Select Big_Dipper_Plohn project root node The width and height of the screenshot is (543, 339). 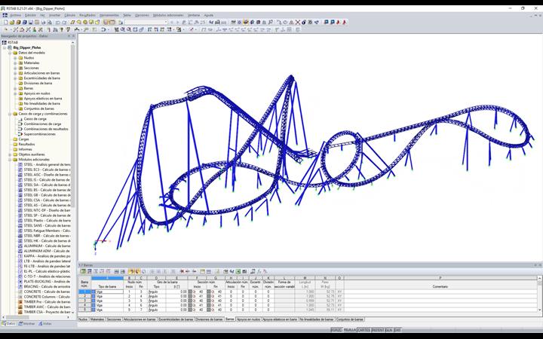click(27, 47)
